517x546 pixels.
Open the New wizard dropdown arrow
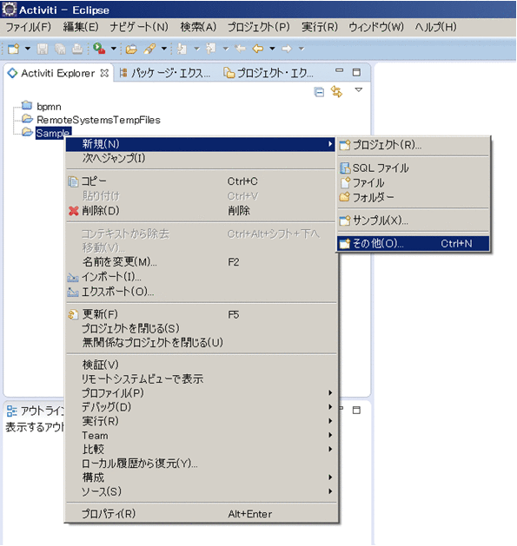(x=28, y=49)
